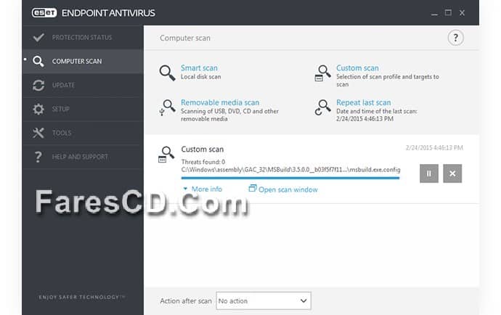This screenshot has width=501, height=315.
Task: Click the scanned file path msbuild.exe.config
Action: 290,170
